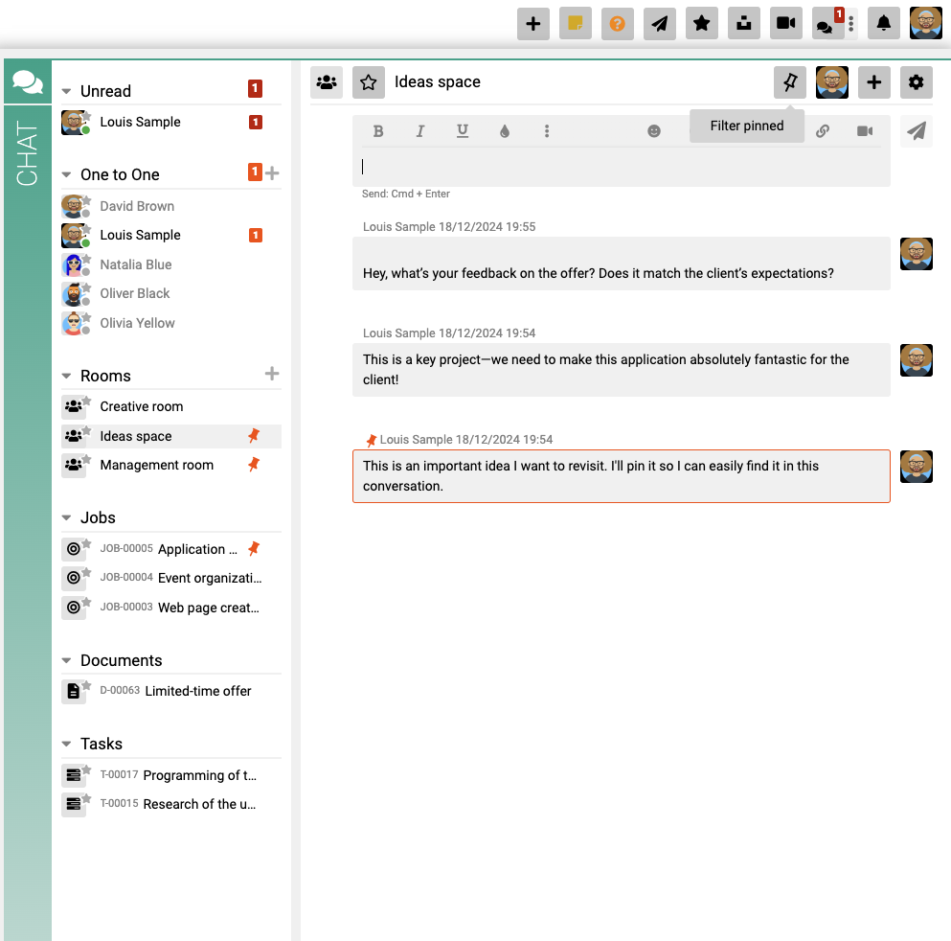
Task: Collapse the Rooms section
Action: click(x=66, y=377)
